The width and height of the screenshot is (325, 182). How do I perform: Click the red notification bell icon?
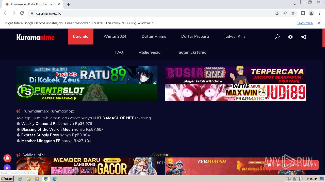pyautogui.click(x=7, y=158)
